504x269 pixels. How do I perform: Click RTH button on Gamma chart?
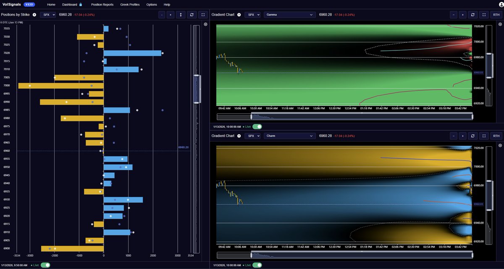(496, 14)
